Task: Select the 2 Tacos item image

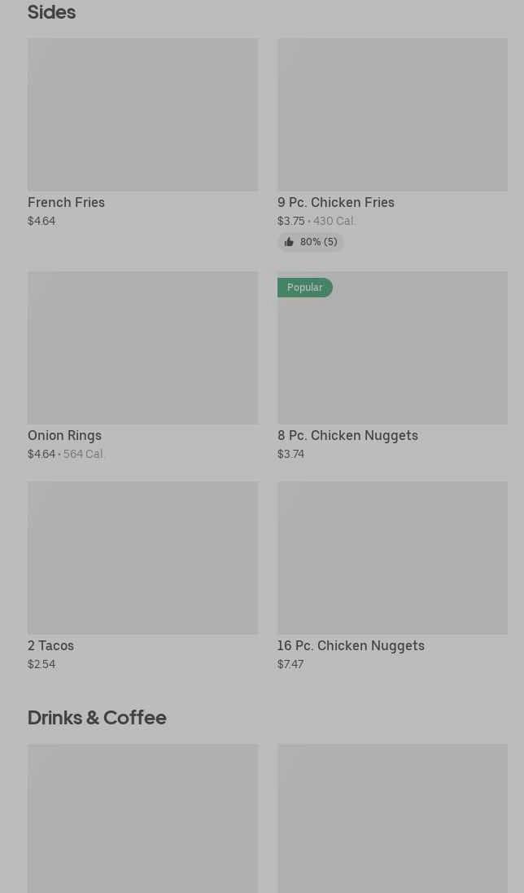Action: coord(143,558)
